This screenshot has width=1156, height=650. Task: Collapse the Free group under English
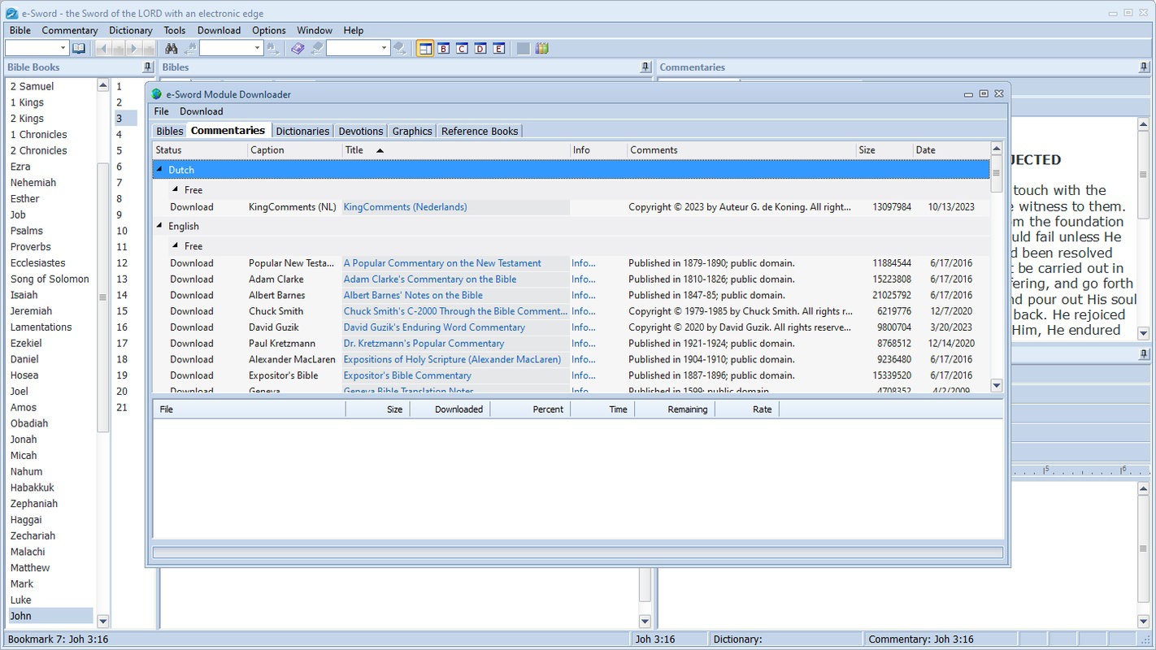(x=176, y=245)
